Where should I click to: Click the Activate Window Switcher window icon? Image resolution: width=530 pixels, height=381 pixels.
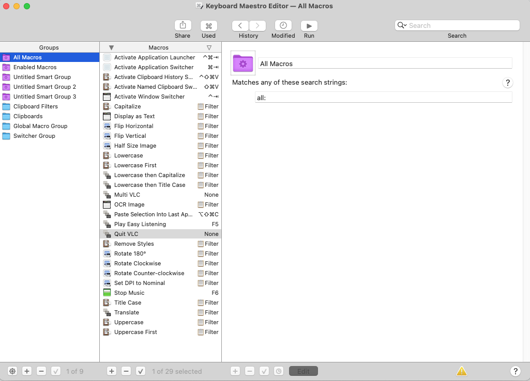point(107,97)
